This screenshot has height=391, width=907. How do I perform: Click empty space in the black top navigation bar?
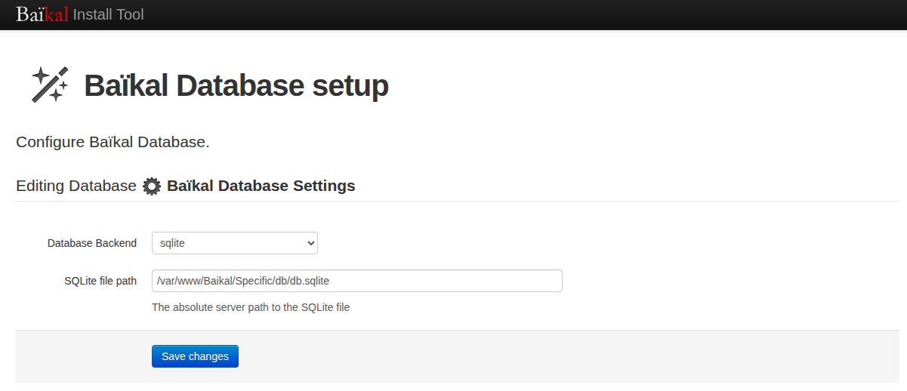point(529,14)
